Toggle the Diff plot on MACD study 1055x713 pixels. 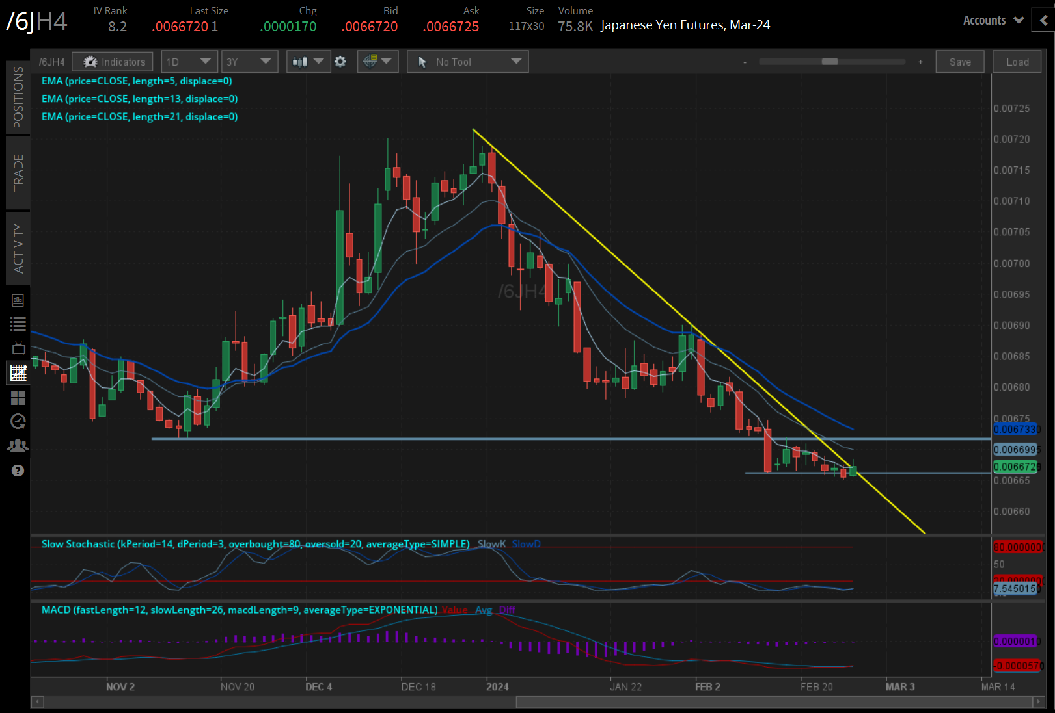(507, 610)
